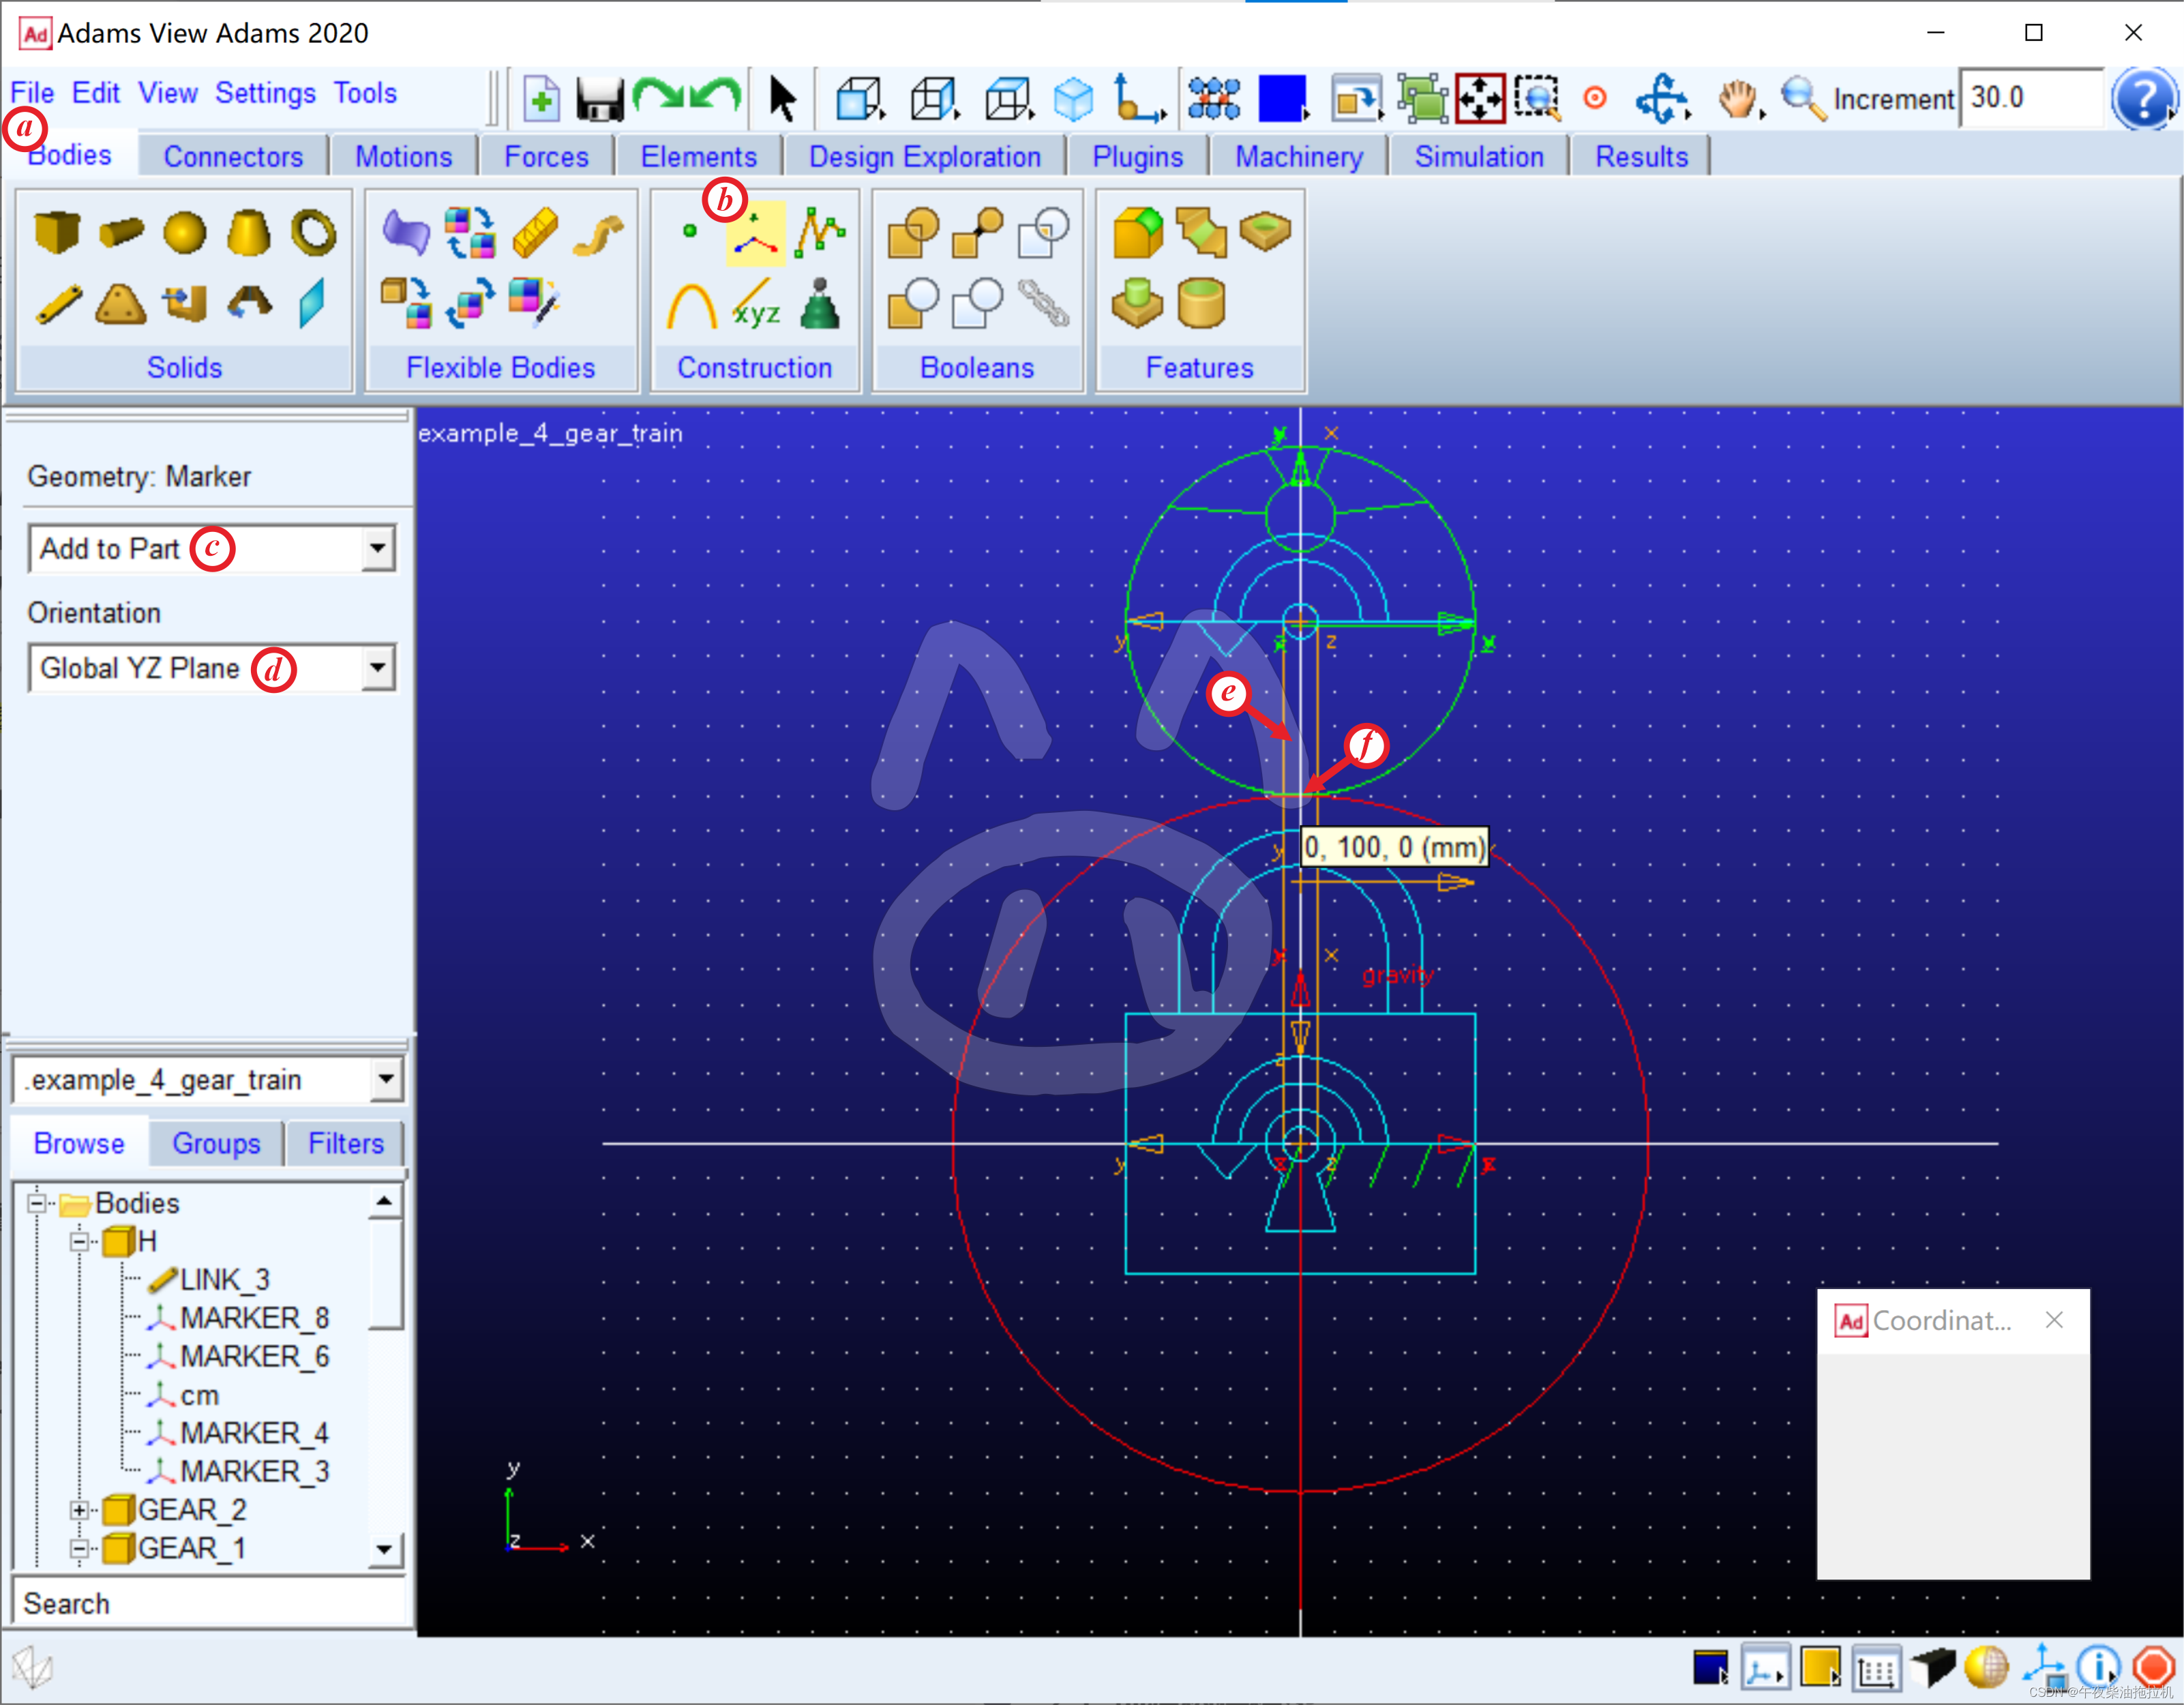The width and height of the screenshot is (2184, 1705).
Task: Click the green Redo arrow
Action: pos(658,97)
